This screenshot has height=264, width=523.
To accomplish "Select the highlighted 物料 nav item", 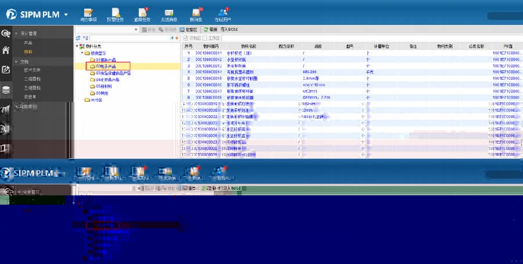I will coord(28,52).
